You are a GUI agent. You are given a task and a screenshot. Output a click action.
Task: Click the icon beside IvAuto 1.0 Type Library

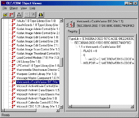(13, 21)
